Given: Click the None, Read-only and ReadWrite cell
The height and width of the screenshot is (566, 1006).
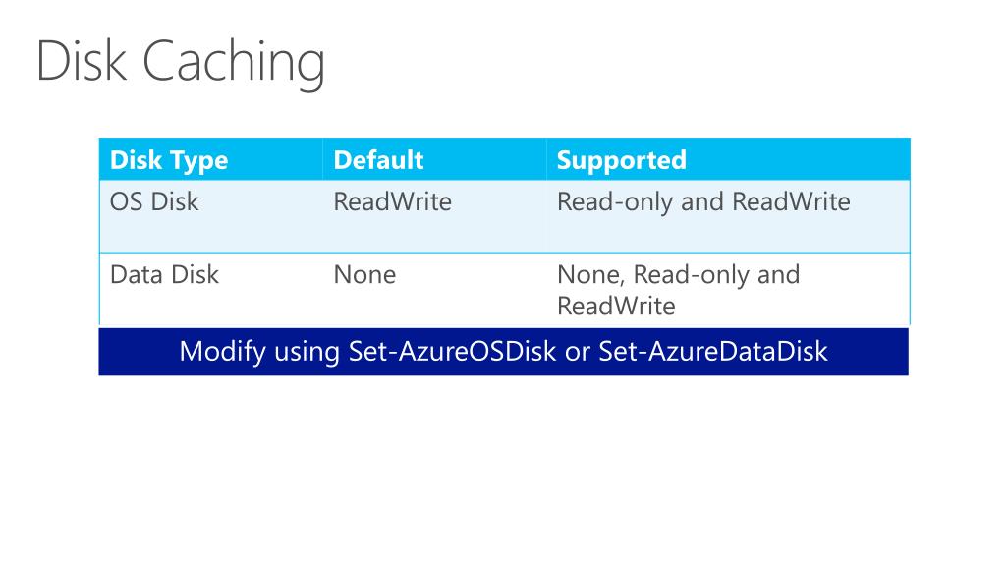Looking at the screenshot, I should (679, 290).
